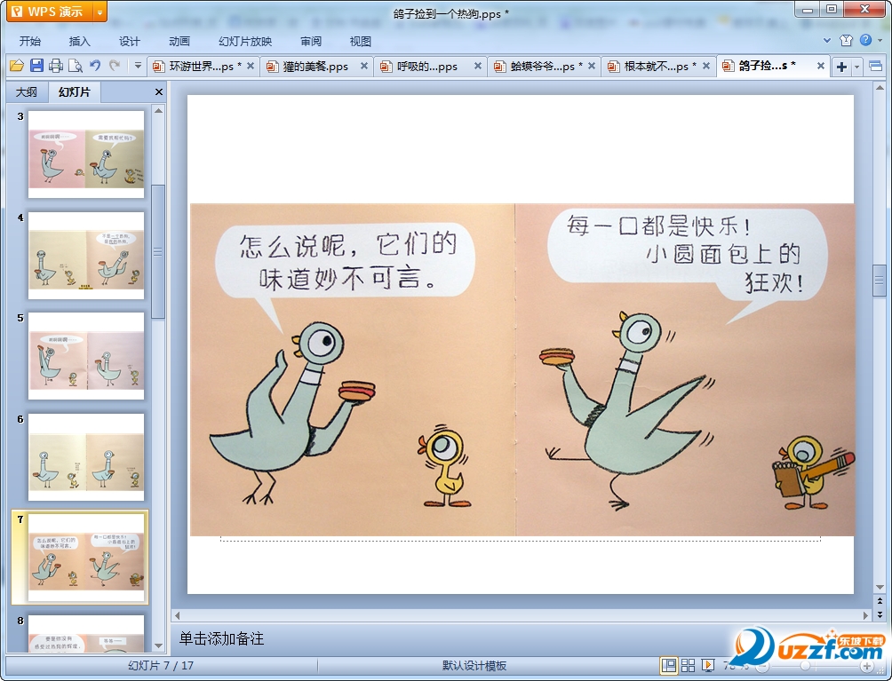Open the skin/shirt icon in the title area

point(846,40)
